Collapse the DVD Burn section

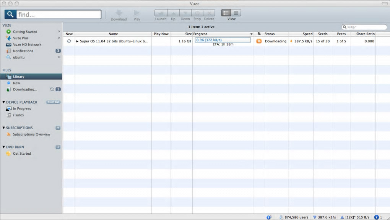click(4, 147)
